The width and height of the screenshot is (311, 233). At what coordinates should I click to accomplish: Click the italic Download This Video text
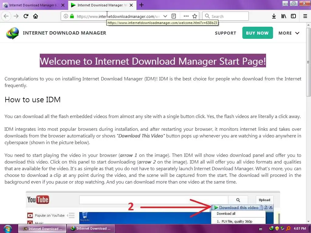tap(141, 136)
